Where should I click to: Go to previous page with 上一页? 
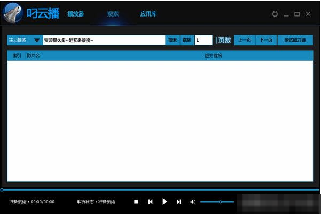click(x=245, y=40)
